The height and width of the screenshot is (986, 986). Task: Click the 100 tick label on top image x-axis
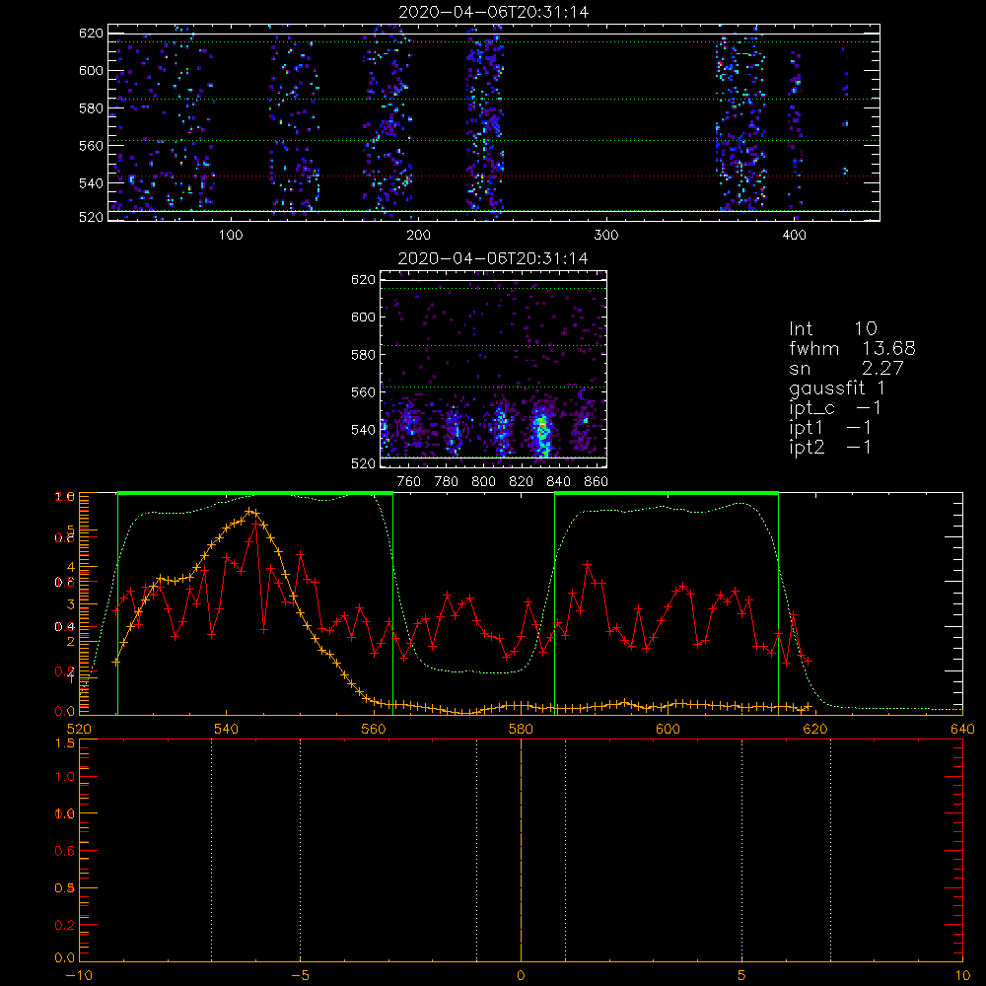tap(231, 236)
